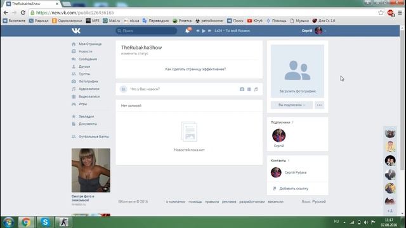Open Видеозаписи in left sidebar
Screen dimensions: 406x228
89,97
